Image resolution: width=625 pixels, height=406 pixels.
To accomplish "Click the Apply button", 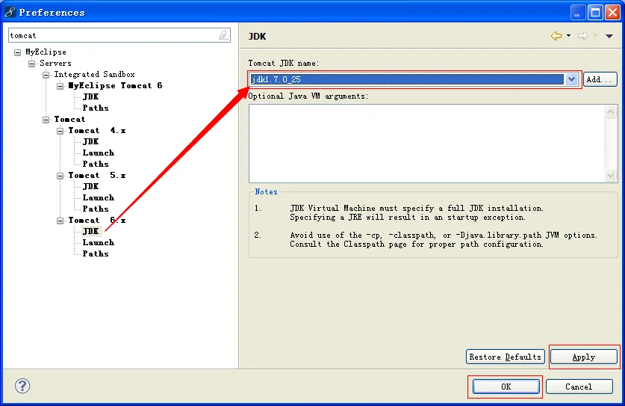I will pos(583,357).
